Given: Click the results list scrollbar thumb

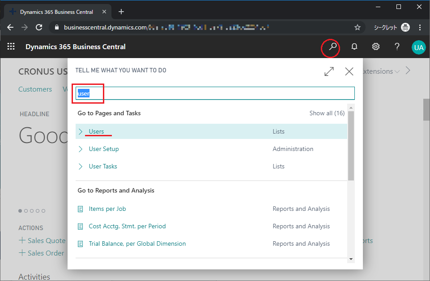Looking at the screenshot, I should click(351, 146).
